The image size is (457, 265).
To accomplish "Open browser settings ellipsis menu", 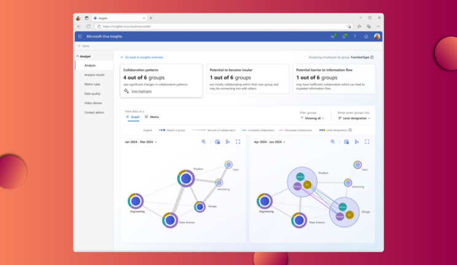I will point(378,26).
